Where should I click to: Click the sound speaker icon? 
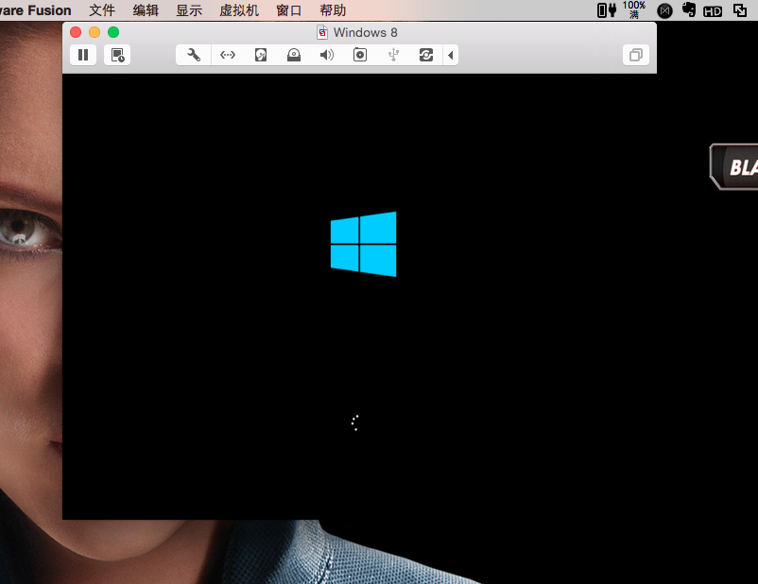327,55
